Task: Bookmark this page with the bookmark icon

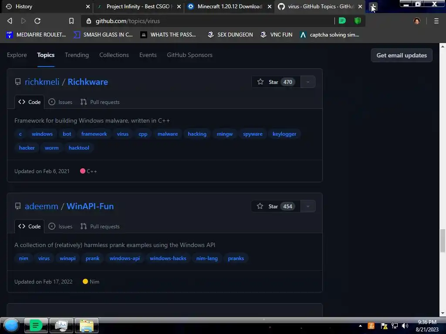Action: tap(71, 21)
